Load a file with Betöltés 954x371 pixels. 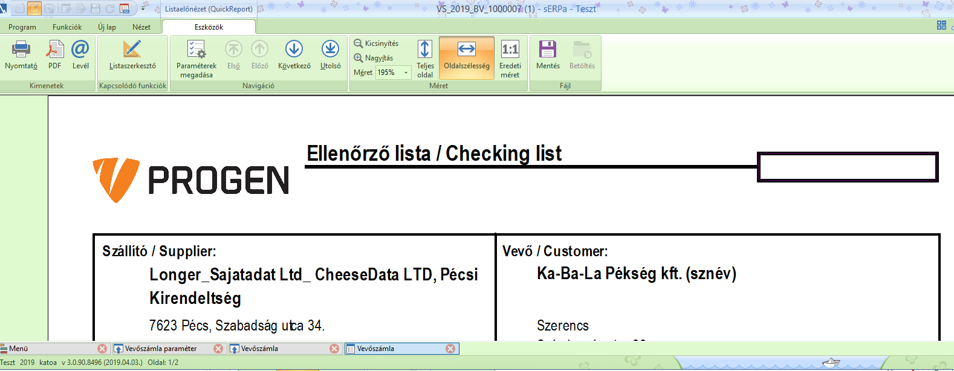click(x=582, y=56)
